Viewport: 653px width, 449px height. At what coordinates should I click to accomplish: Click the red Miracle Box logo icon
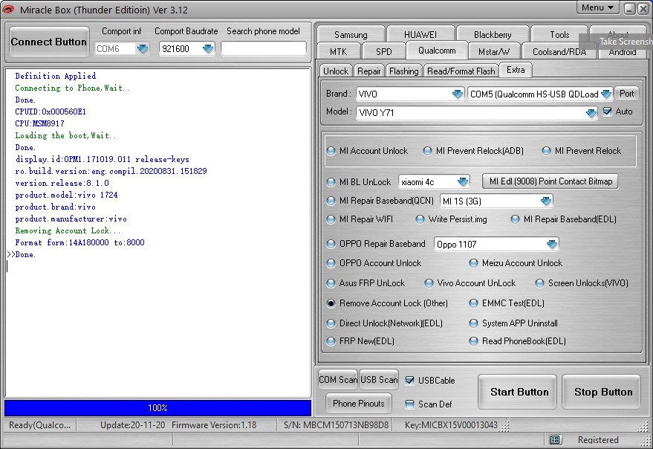8,9
